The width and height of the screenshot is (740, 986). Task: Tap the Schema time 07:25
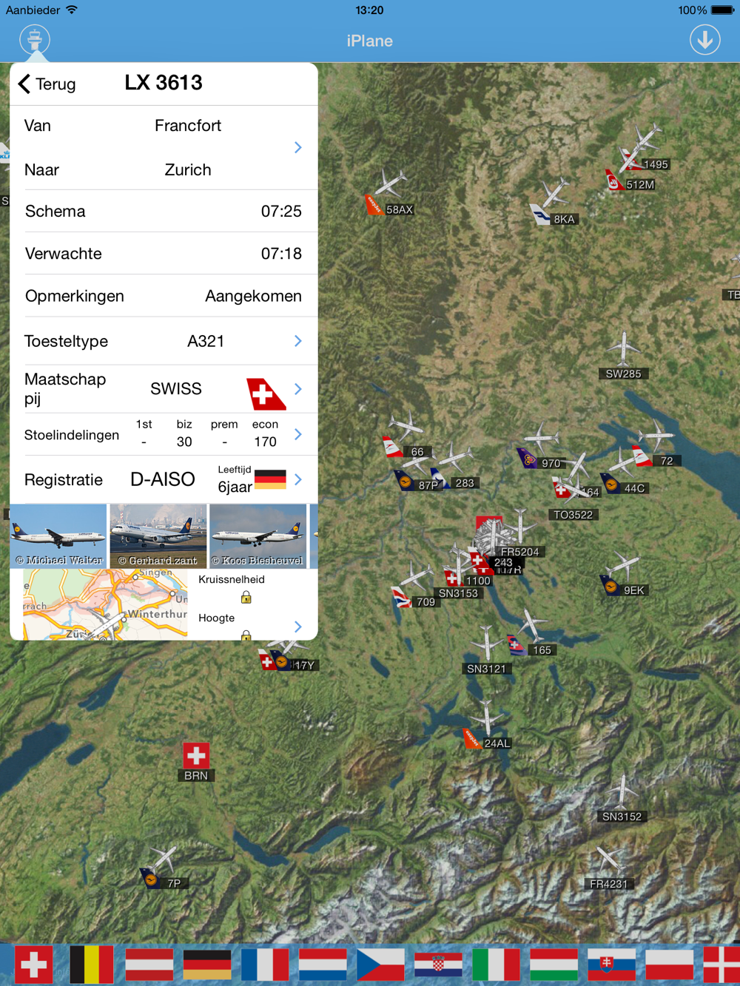point(281,212)
